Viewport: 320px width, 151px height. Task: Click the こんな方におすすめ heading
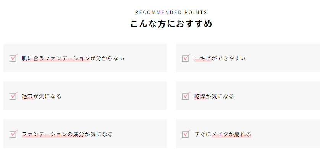point(171,24)
